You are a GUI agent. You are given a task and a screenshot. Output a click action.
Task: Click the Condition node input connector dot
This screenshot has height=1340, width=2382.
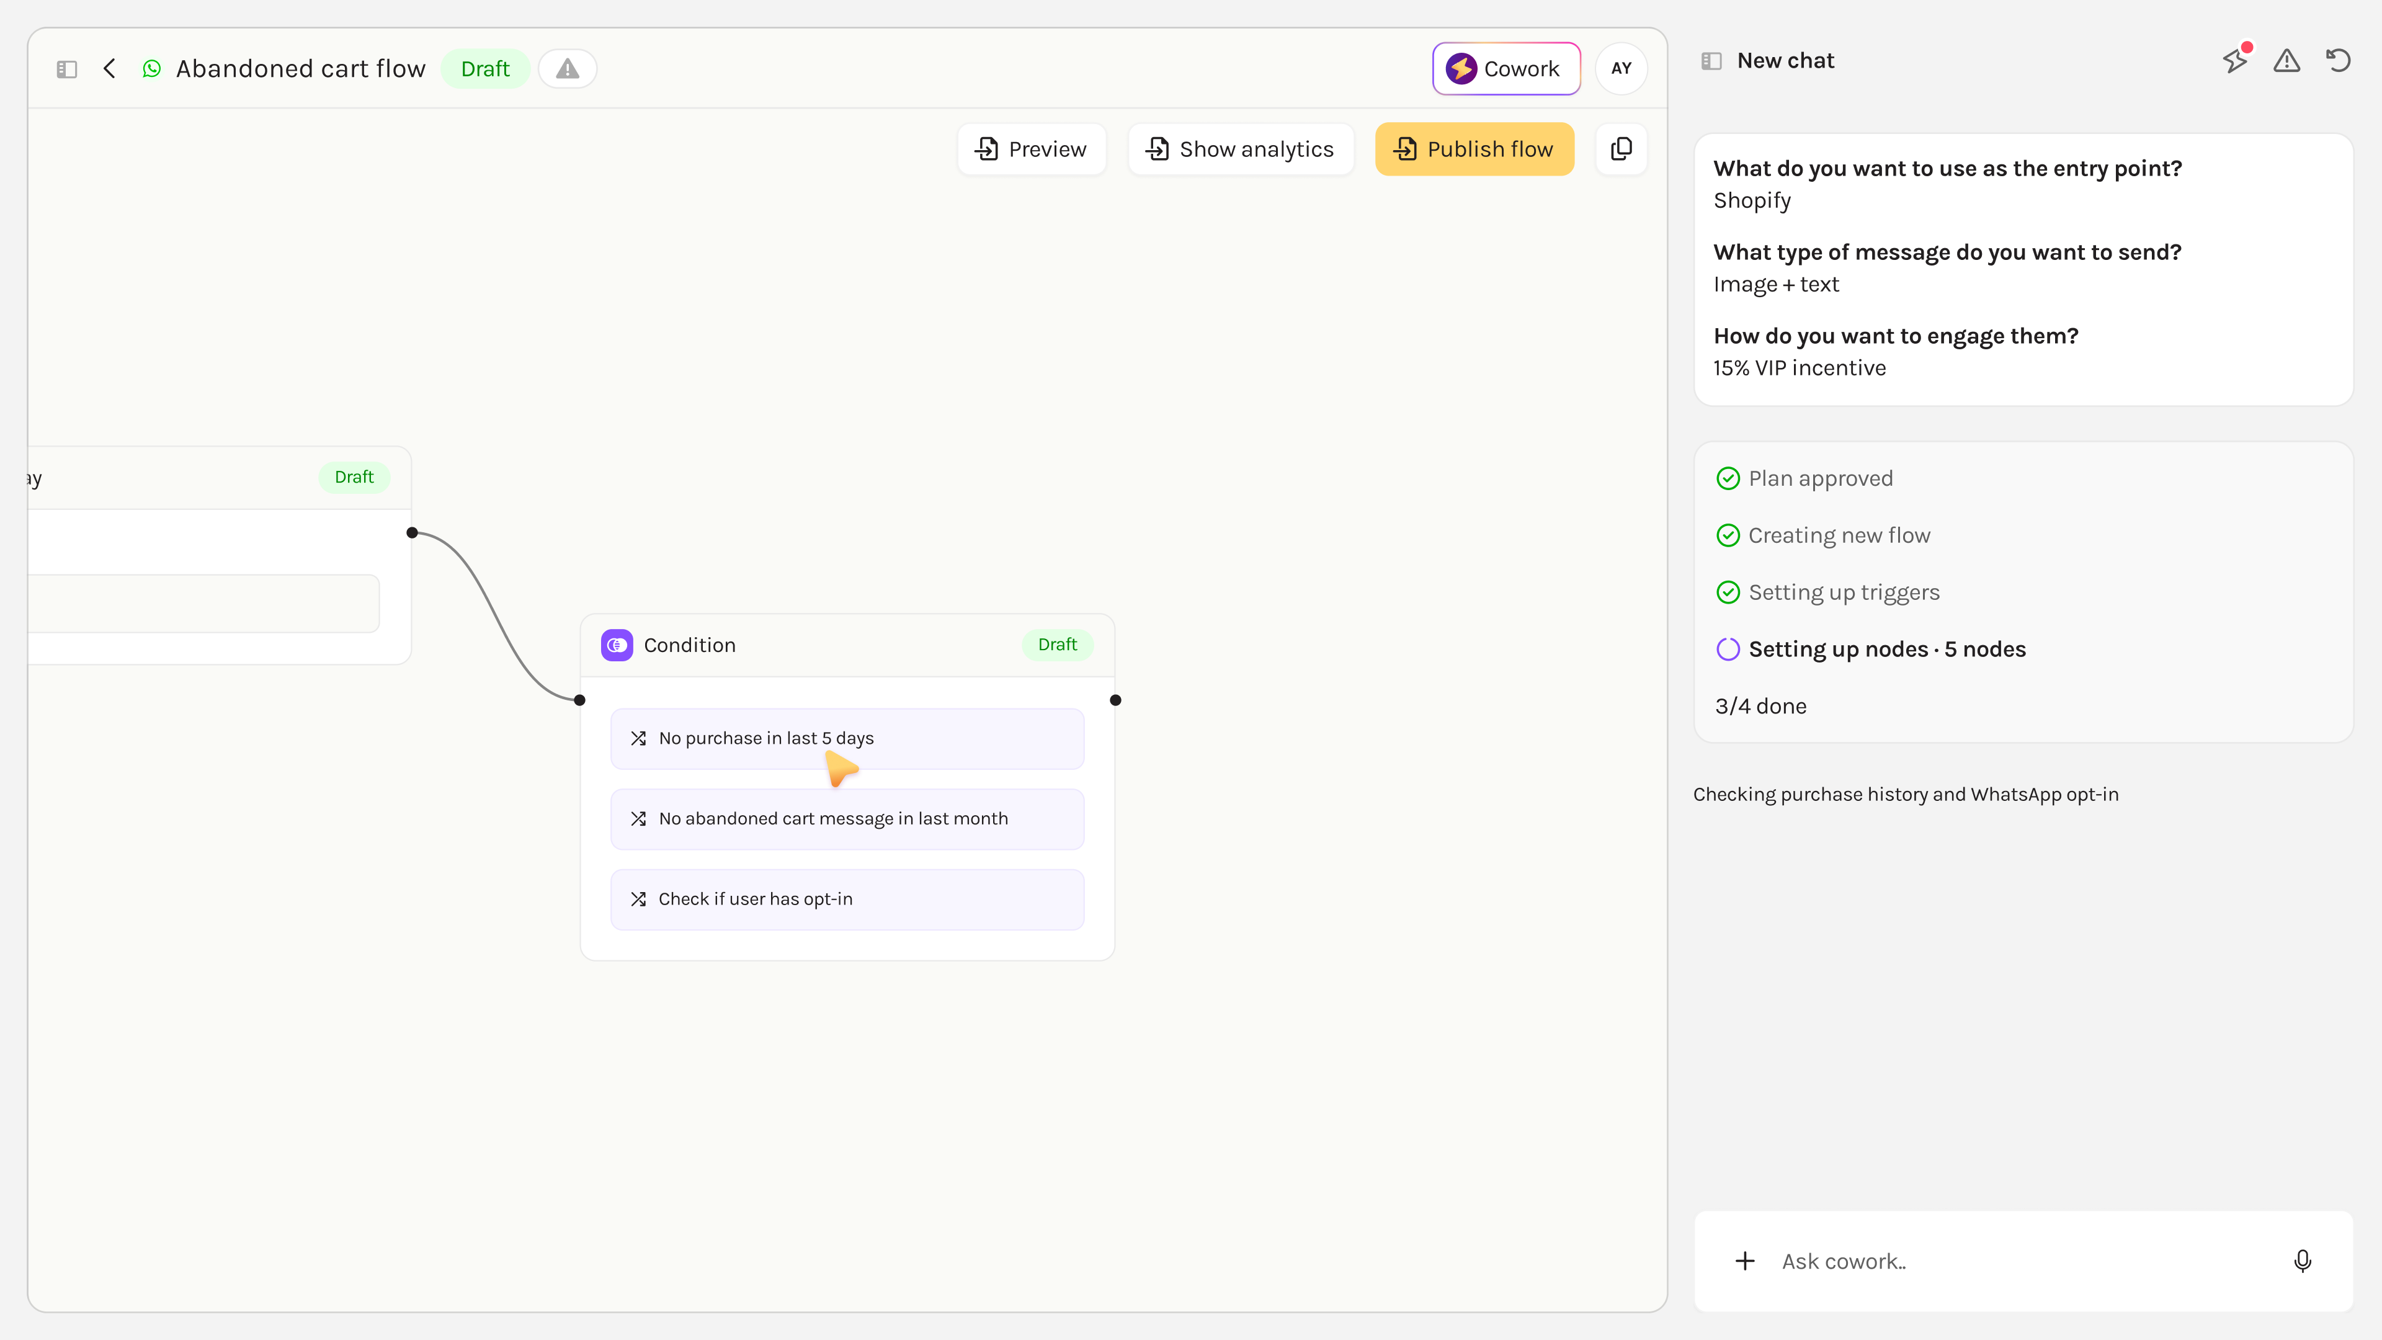[x=580, y=700]
